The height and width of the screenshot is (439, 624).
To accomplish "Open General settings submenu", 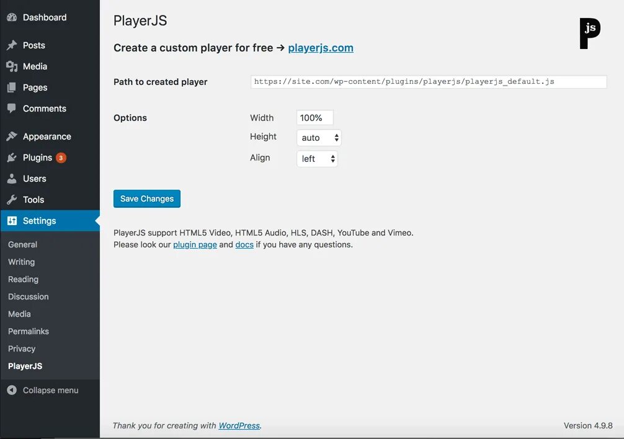I will [23, 244].
